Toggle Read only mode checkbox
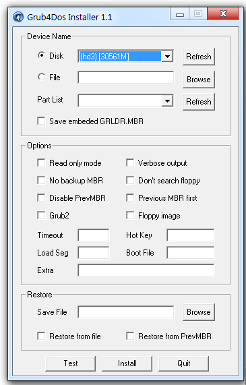 click(41, 162)
